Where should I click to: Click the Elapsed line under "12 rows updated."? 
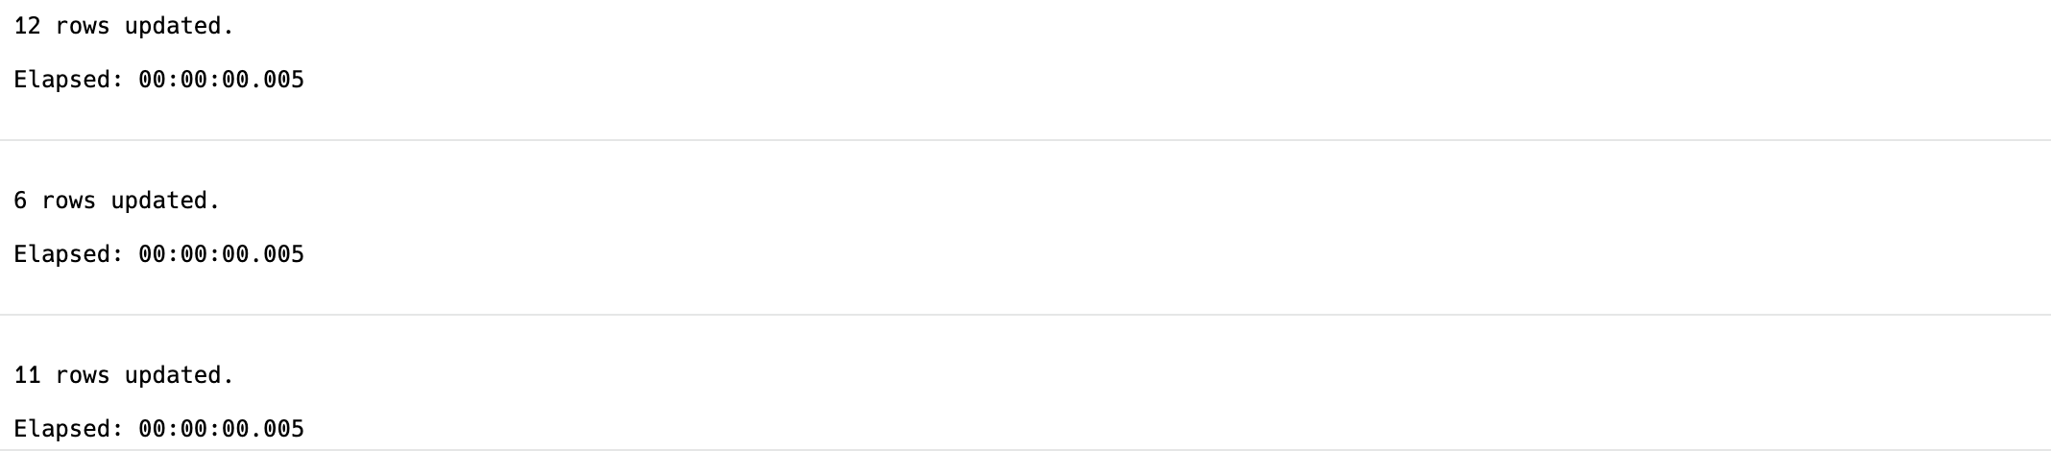point(158,80)
